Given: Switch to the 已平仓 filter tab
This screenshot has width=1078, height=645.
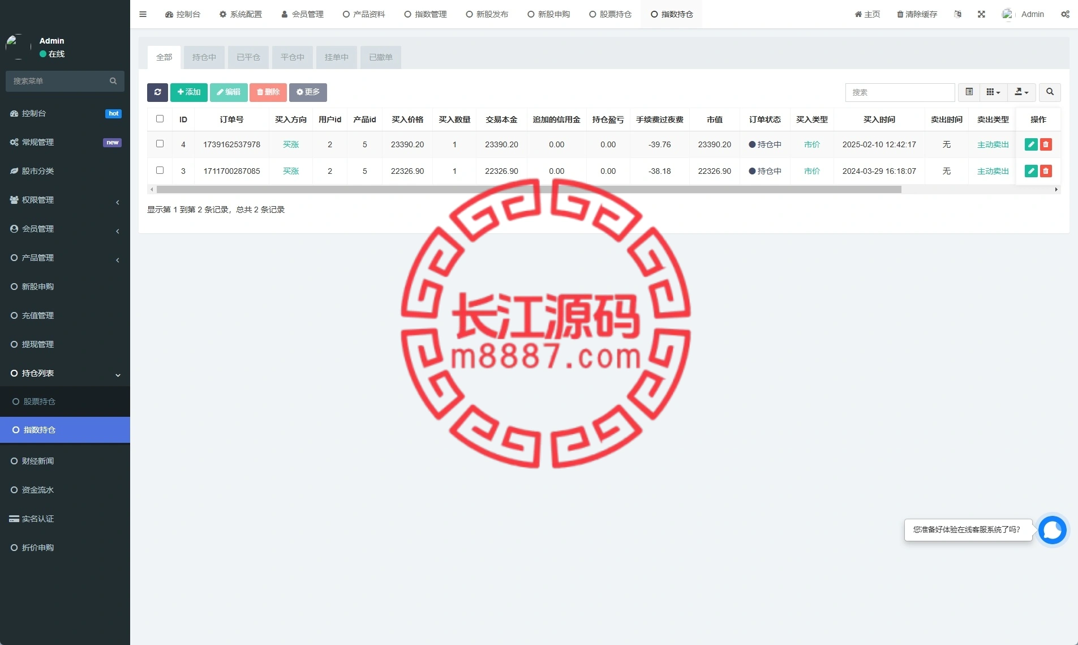Looking at the screenshot, I should pyautogui.click(x=248, y=57).
